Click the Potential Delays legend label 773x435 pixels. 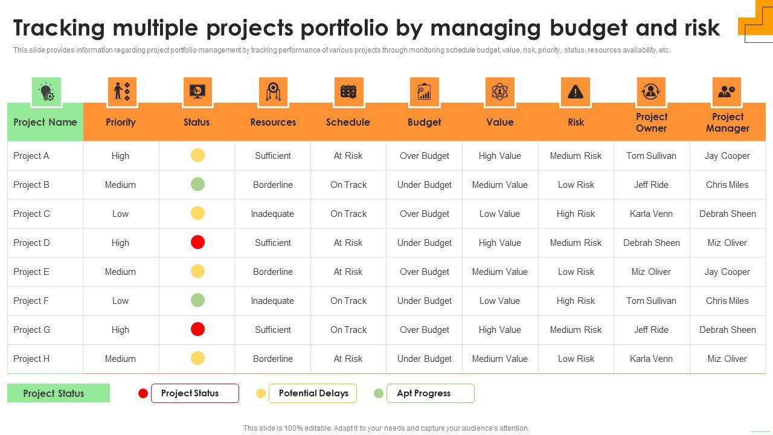pos(313,393)
